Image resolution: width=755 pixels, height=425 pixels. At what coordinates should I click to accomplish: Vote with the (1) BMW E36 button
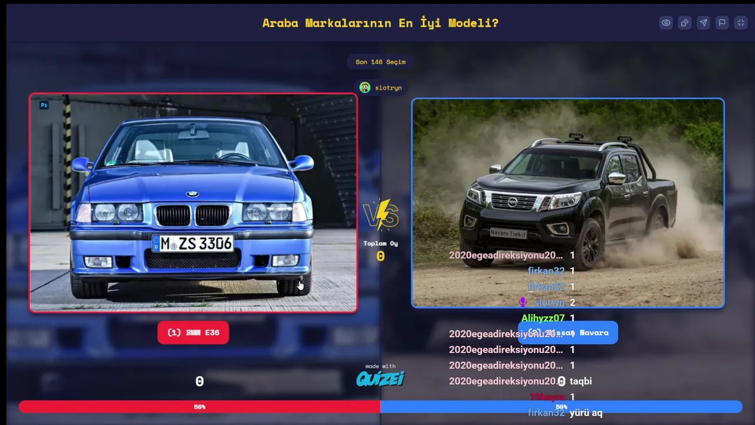(x=193, y=333)
